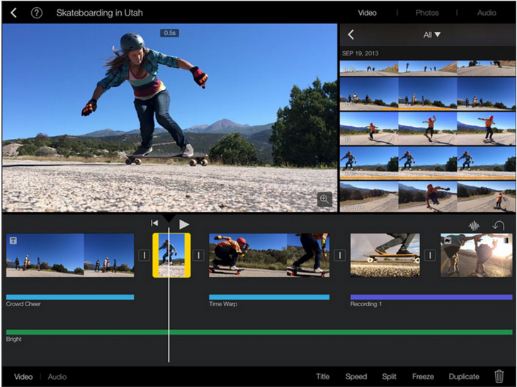
Task: Show audio waveforms icon
Action: point(474,225)
